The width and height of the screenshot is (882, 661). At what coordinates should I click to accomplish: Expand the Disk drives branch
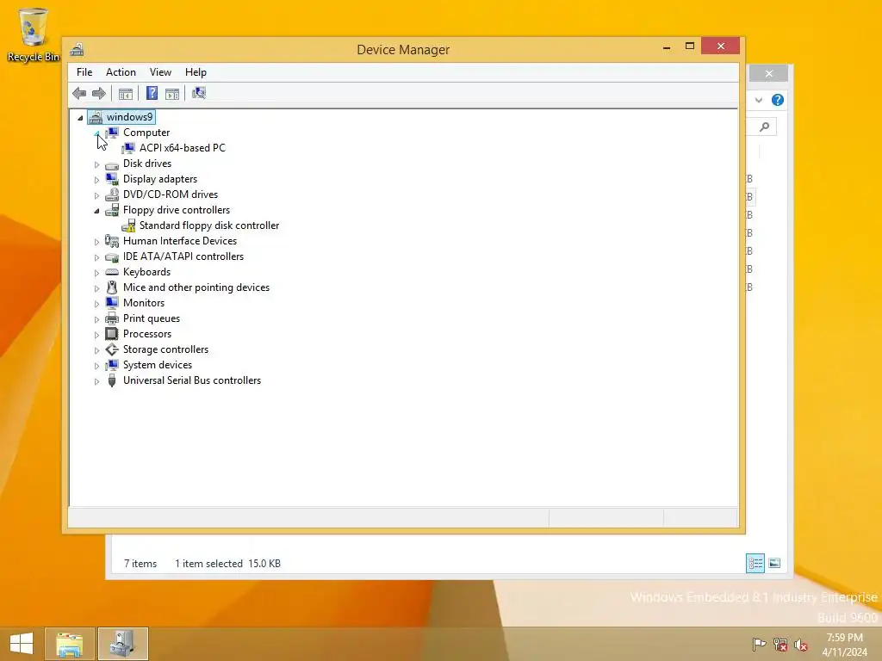[x=96, y=164]
